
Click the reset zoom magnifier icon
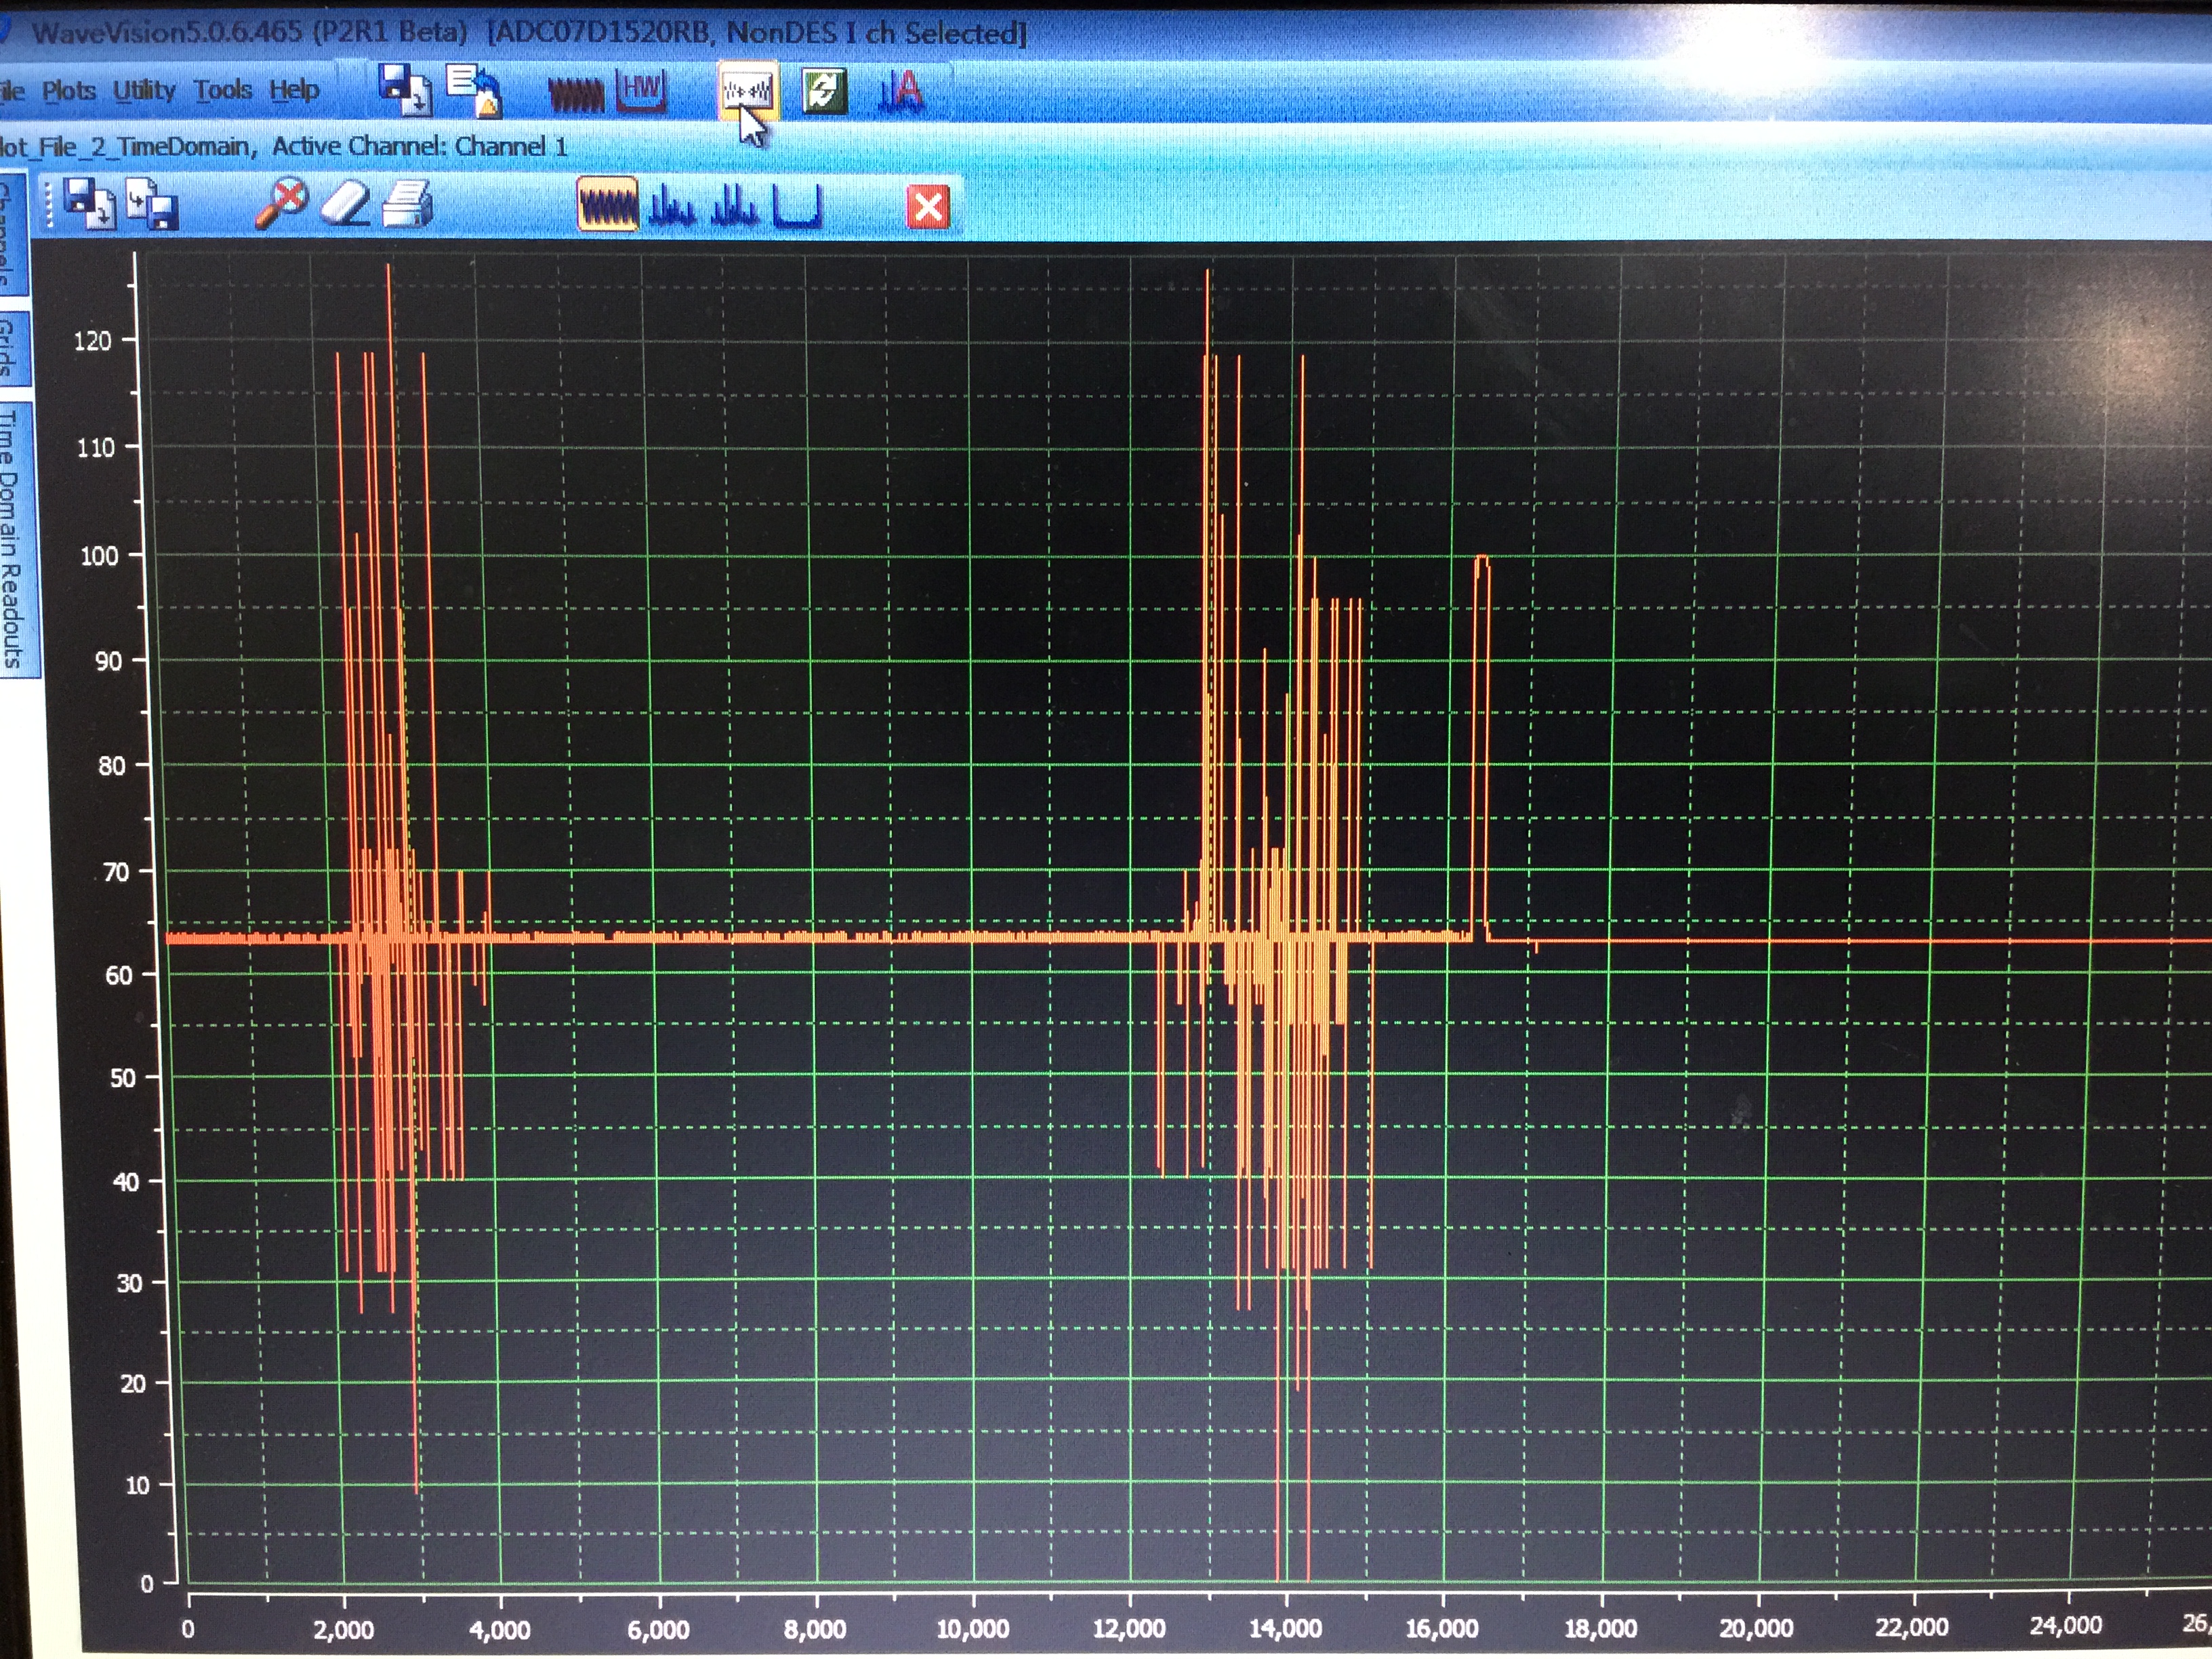tap(281, 204)
